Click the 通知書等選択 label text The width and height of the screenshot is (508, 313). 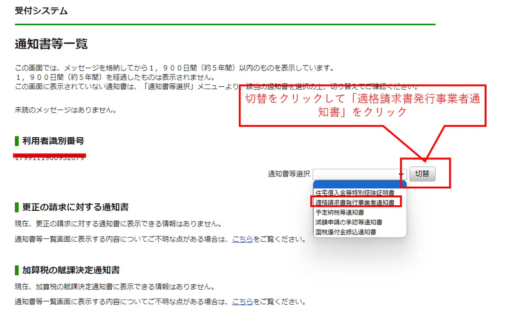tap(289, 174)
